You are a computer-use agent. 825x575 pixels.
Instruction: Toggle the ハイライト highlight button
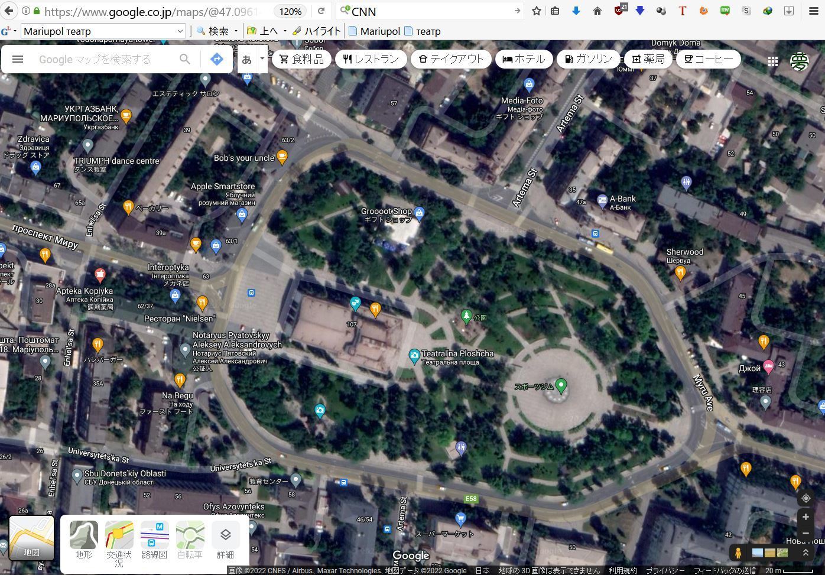[x=317, y=31]
